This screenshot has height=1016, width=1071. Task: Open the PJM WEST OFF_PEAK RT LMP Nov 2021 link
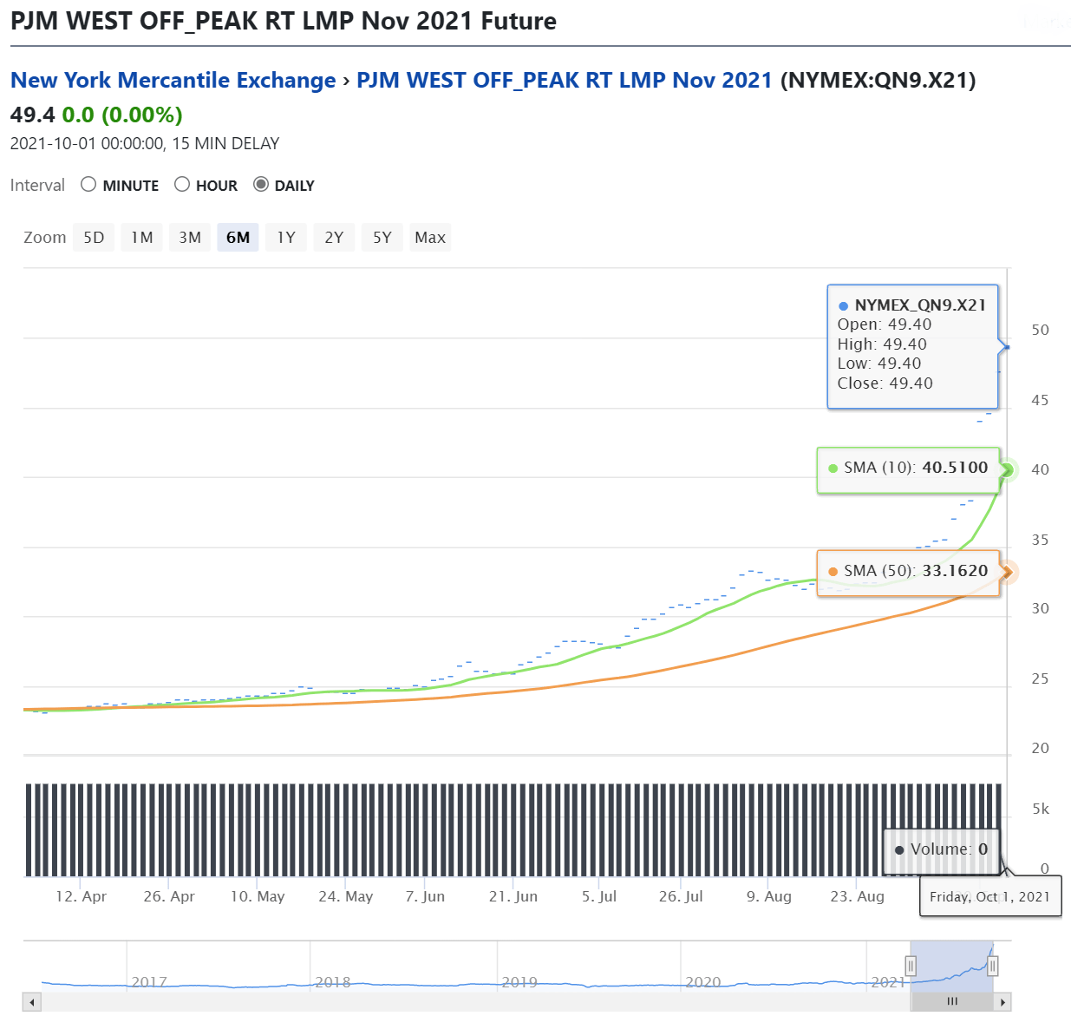click(x=565, y=81)
